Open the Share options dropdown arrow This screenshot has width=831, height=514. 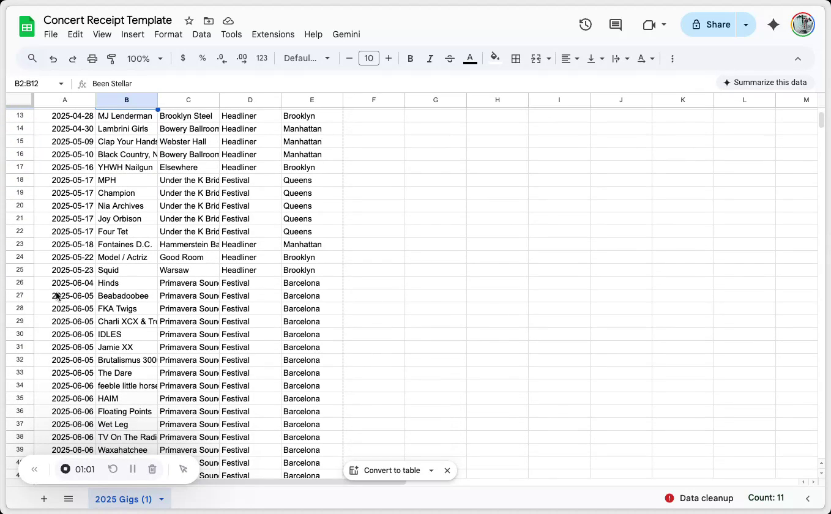(x=746, y=24)
